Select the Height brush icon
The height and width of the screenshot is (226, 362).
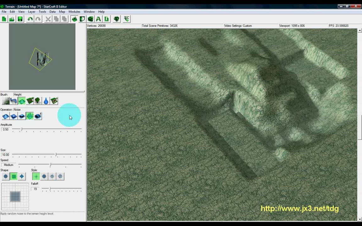tap(22, 101)
